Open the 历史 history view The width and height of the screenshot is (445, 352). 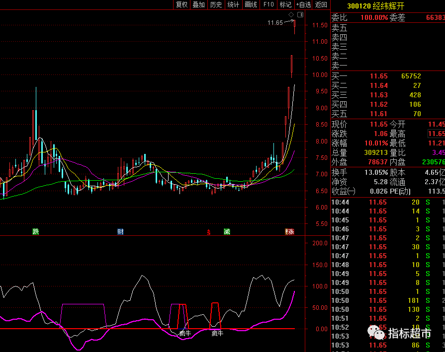pyautogui.click(x=216, y=4)
